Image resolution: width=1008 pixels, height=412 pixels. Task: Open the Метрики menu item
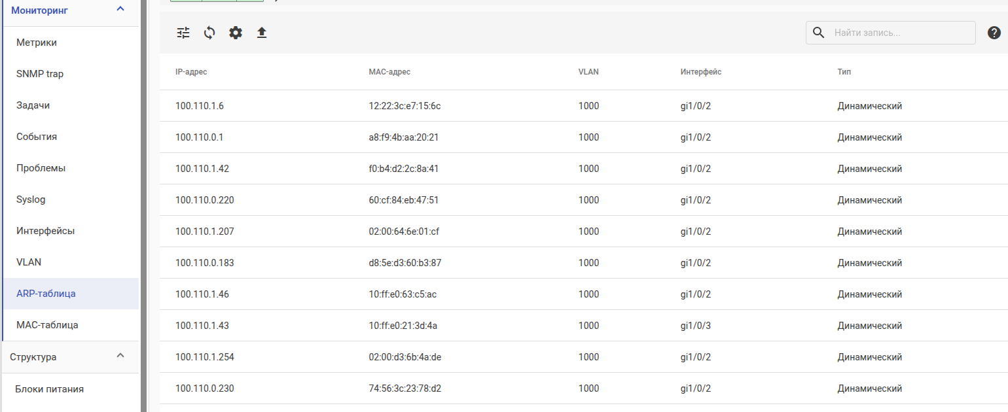coord(37,43)
